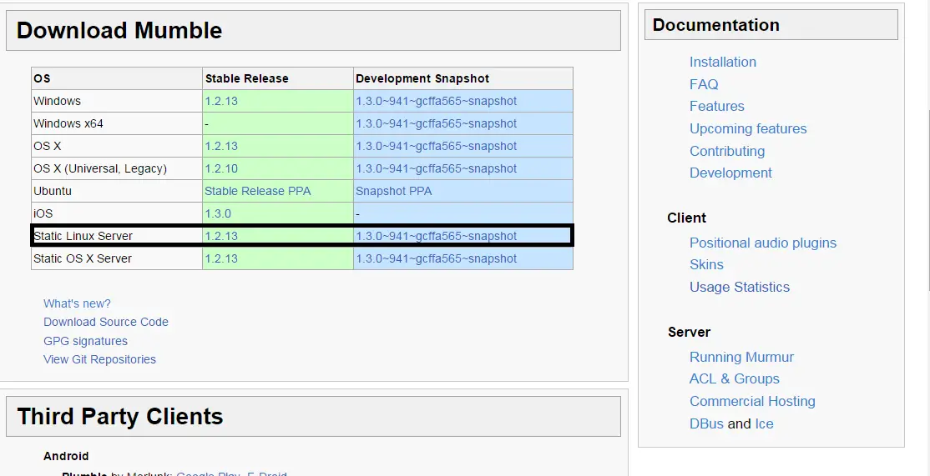Click the Download Mumble heading
The image size is (930, 476).
119,30
